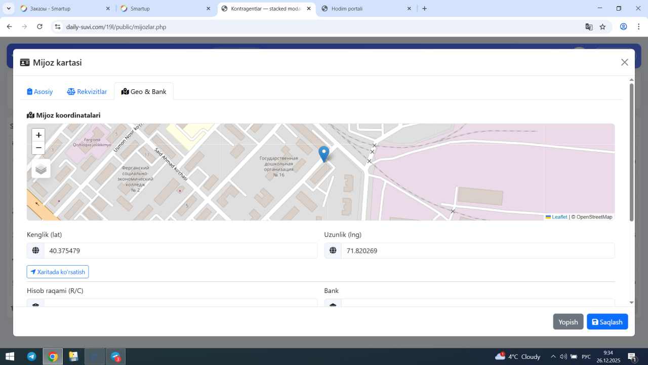
Task: Open Google Translate icon in address bar
Action: point(589,27)
